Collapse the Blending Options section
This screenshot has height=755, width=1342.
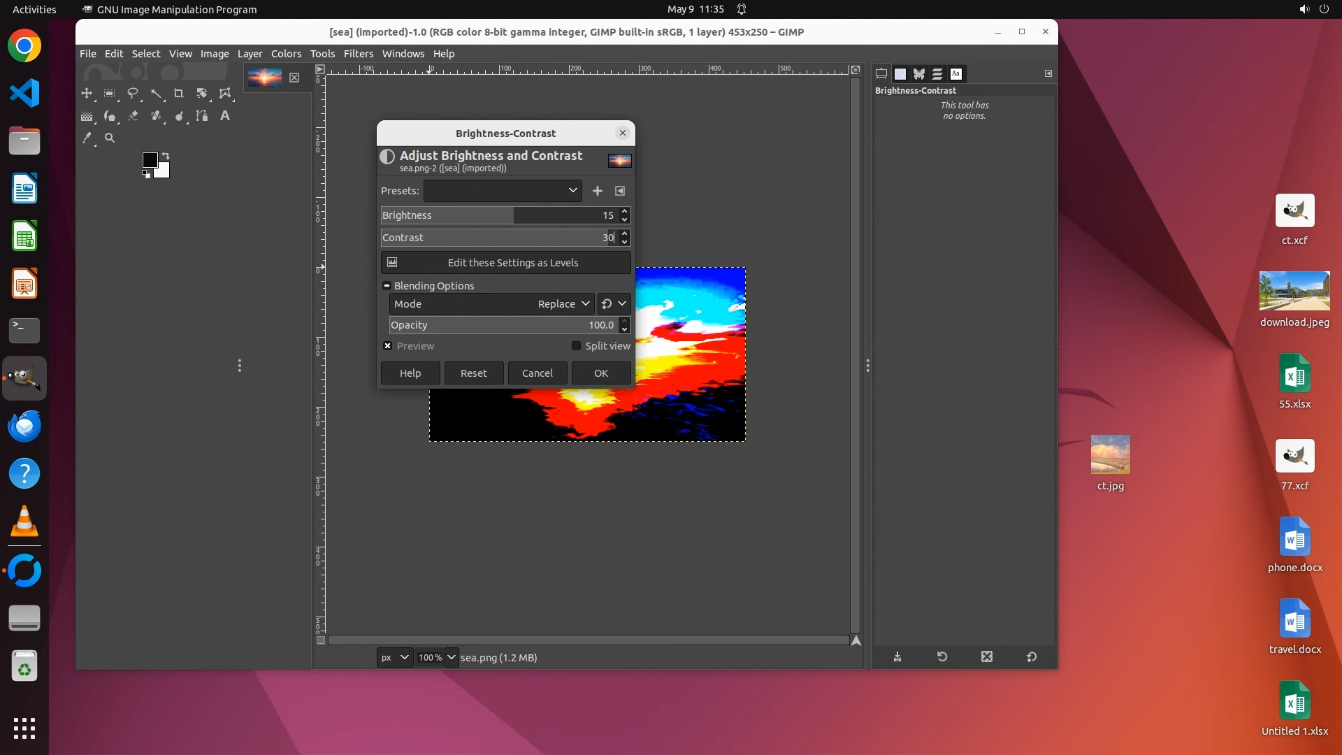point(387,286)
